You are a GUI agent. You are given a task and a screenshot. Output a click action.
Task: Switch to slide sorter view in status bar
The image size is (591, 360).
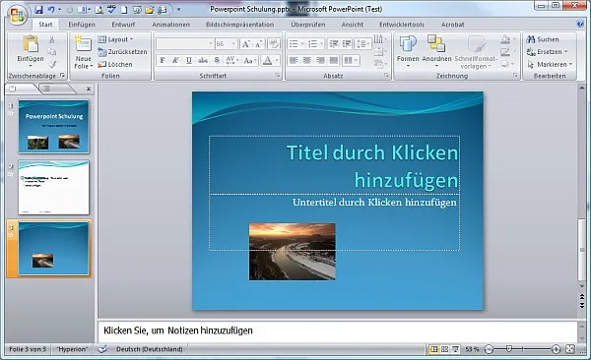pos(445,349)
